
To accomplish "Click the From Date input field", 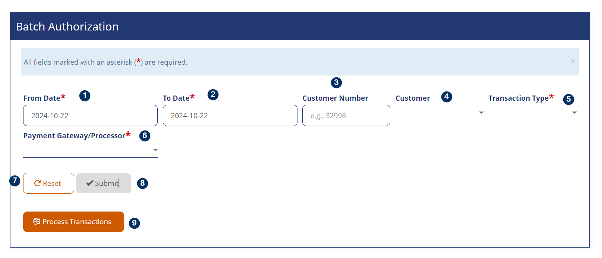I will click(x=90, y=115).
